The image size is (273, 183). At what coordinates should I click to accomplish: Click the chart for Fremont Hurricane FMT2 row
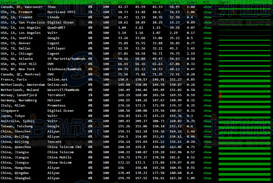coord(245,12)
